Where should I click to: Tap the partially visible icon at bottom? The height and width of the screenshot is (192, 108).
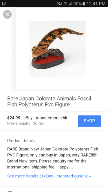point(10,191)
